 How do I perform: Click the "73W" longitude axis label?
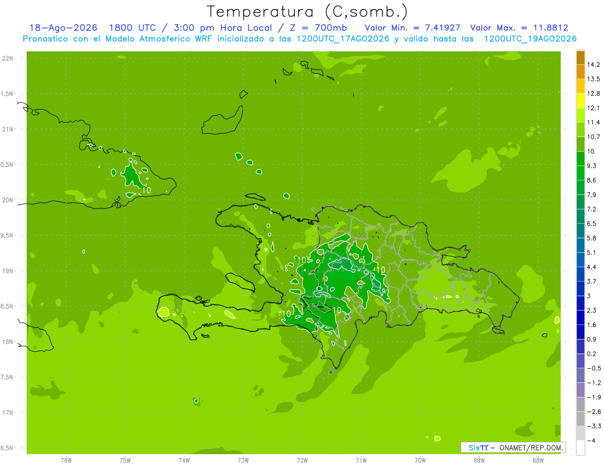tap(243, 460)
